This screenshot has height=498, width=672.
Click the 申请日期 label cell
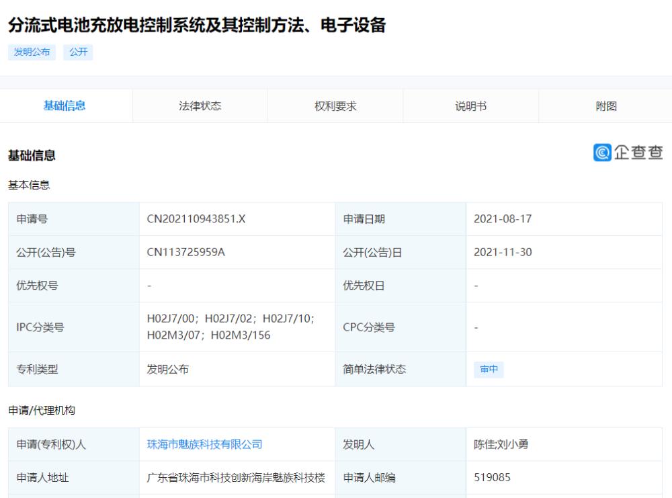coord(401,219)
